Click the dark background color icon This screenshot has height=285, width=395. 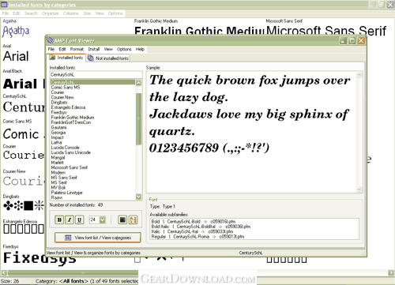tap(122, 219)
